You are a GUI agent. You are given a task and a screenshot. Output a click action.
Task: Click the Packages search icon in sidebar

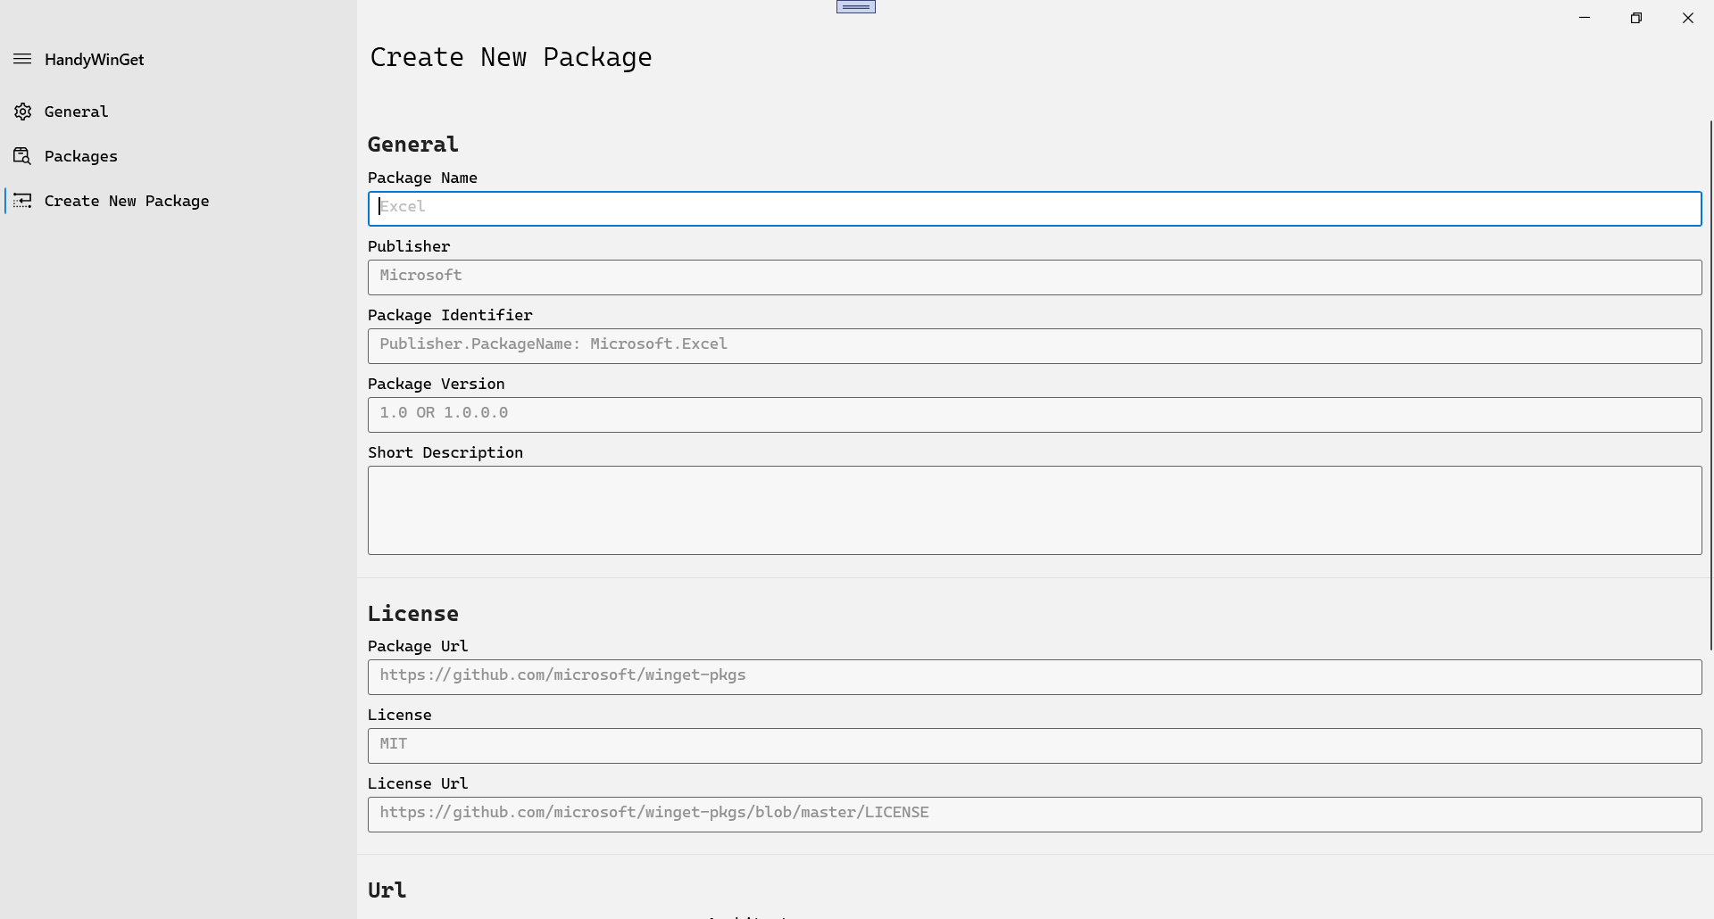(22, 156)
